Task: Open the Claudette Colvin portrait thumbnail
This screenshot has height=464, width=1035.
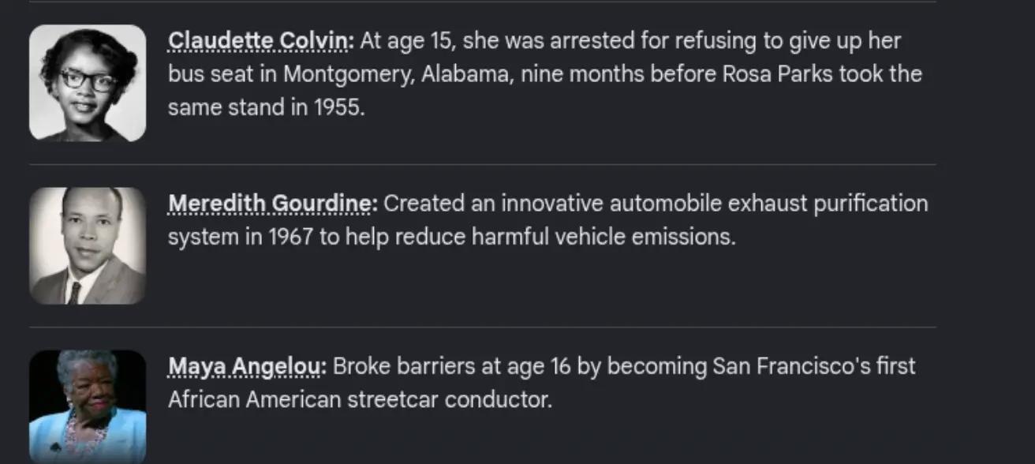Action: (x=88, y=83)
